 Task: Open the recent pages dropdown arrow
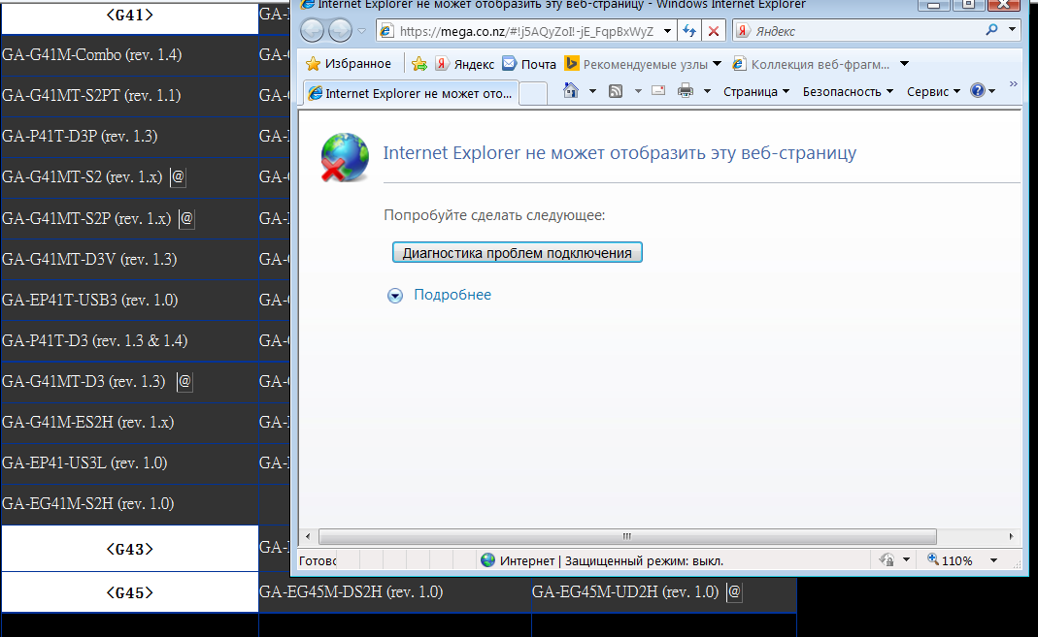coord(361,31)
